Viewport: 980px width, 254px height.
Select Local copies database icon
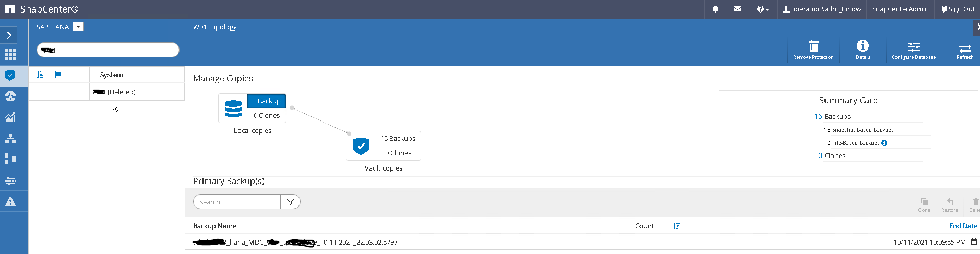click(233, 108)
